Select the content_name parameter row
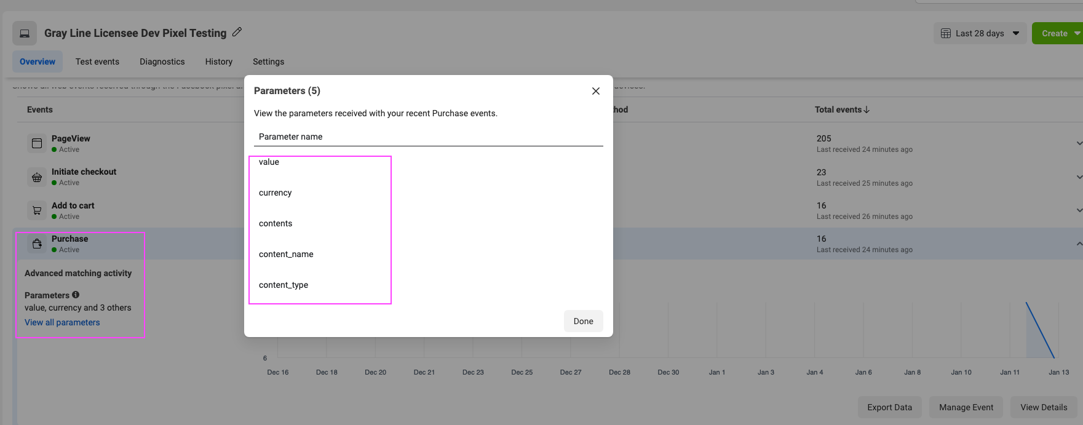1083x425 pixels. [286, 254]
